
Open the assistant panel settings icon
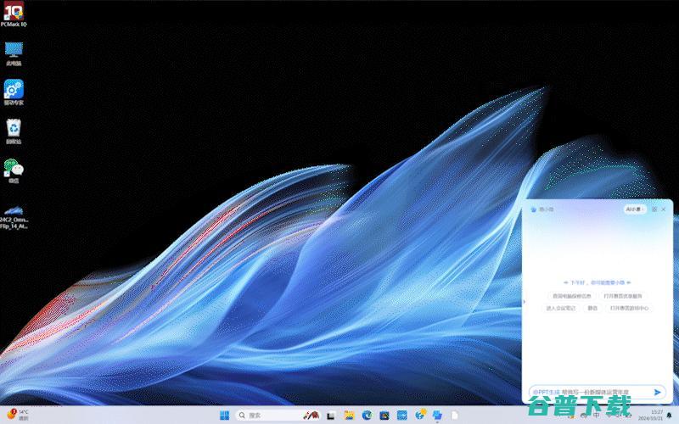(654, 209)
